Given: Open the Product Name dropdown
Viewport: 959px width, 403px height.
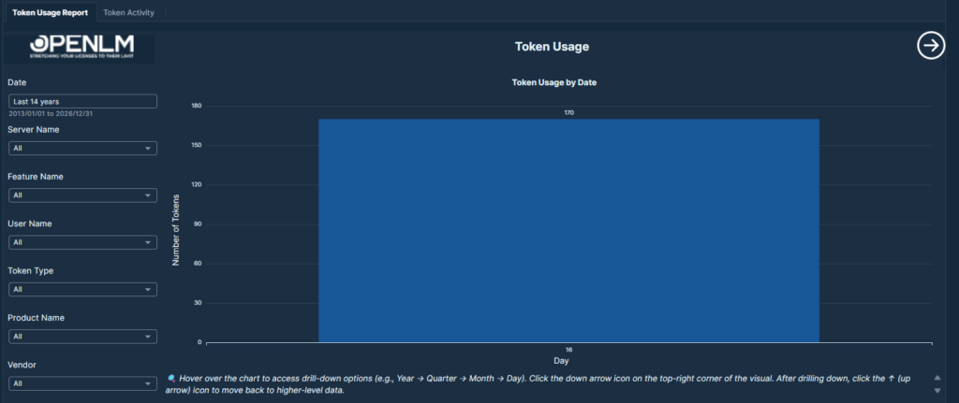Looking at the screenshot, I should coord(82,337).
